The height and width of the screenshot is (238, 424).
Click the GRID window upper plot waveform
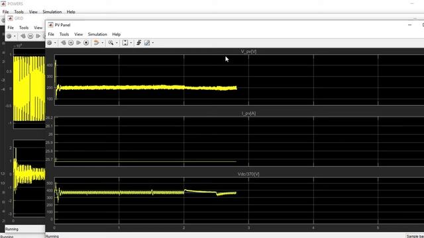29,89
